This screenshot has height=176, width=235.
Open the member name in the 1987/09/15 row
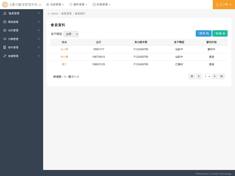tap(64, 57)
